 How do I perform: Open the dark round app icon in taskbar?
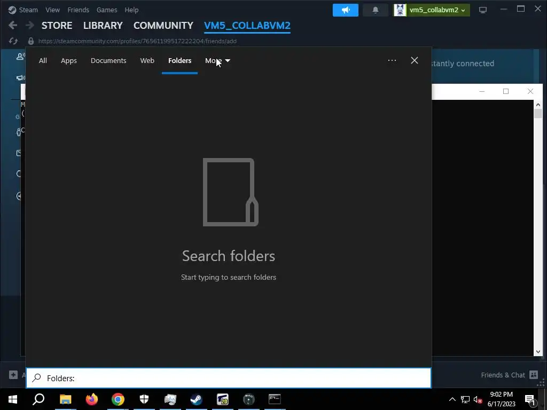pyautogui.click(x=249, y=399)
